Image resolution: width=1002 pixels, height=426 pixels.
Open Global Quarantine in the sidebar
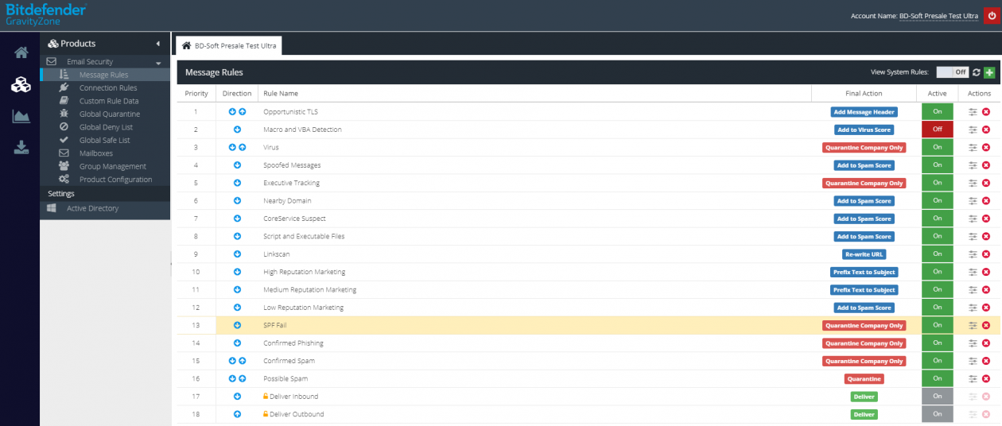[x=109, y=114]
